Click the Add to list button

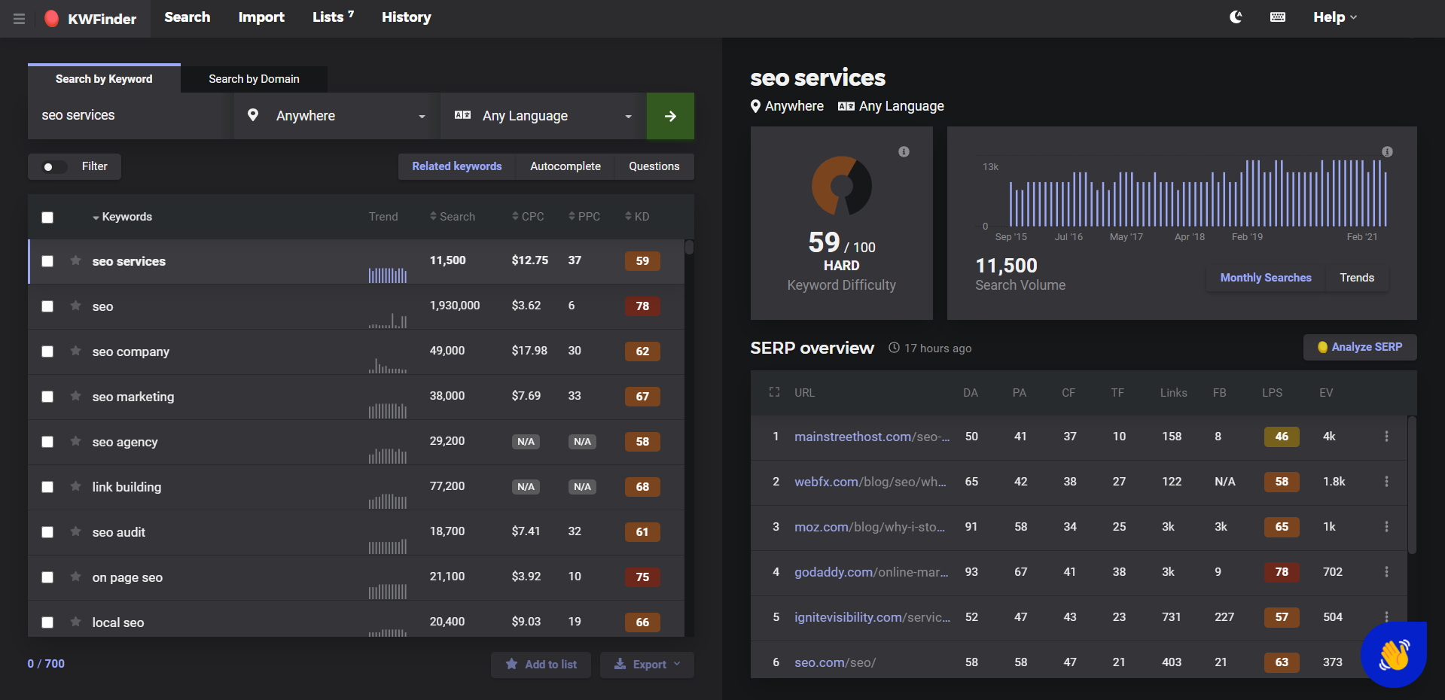541,665
